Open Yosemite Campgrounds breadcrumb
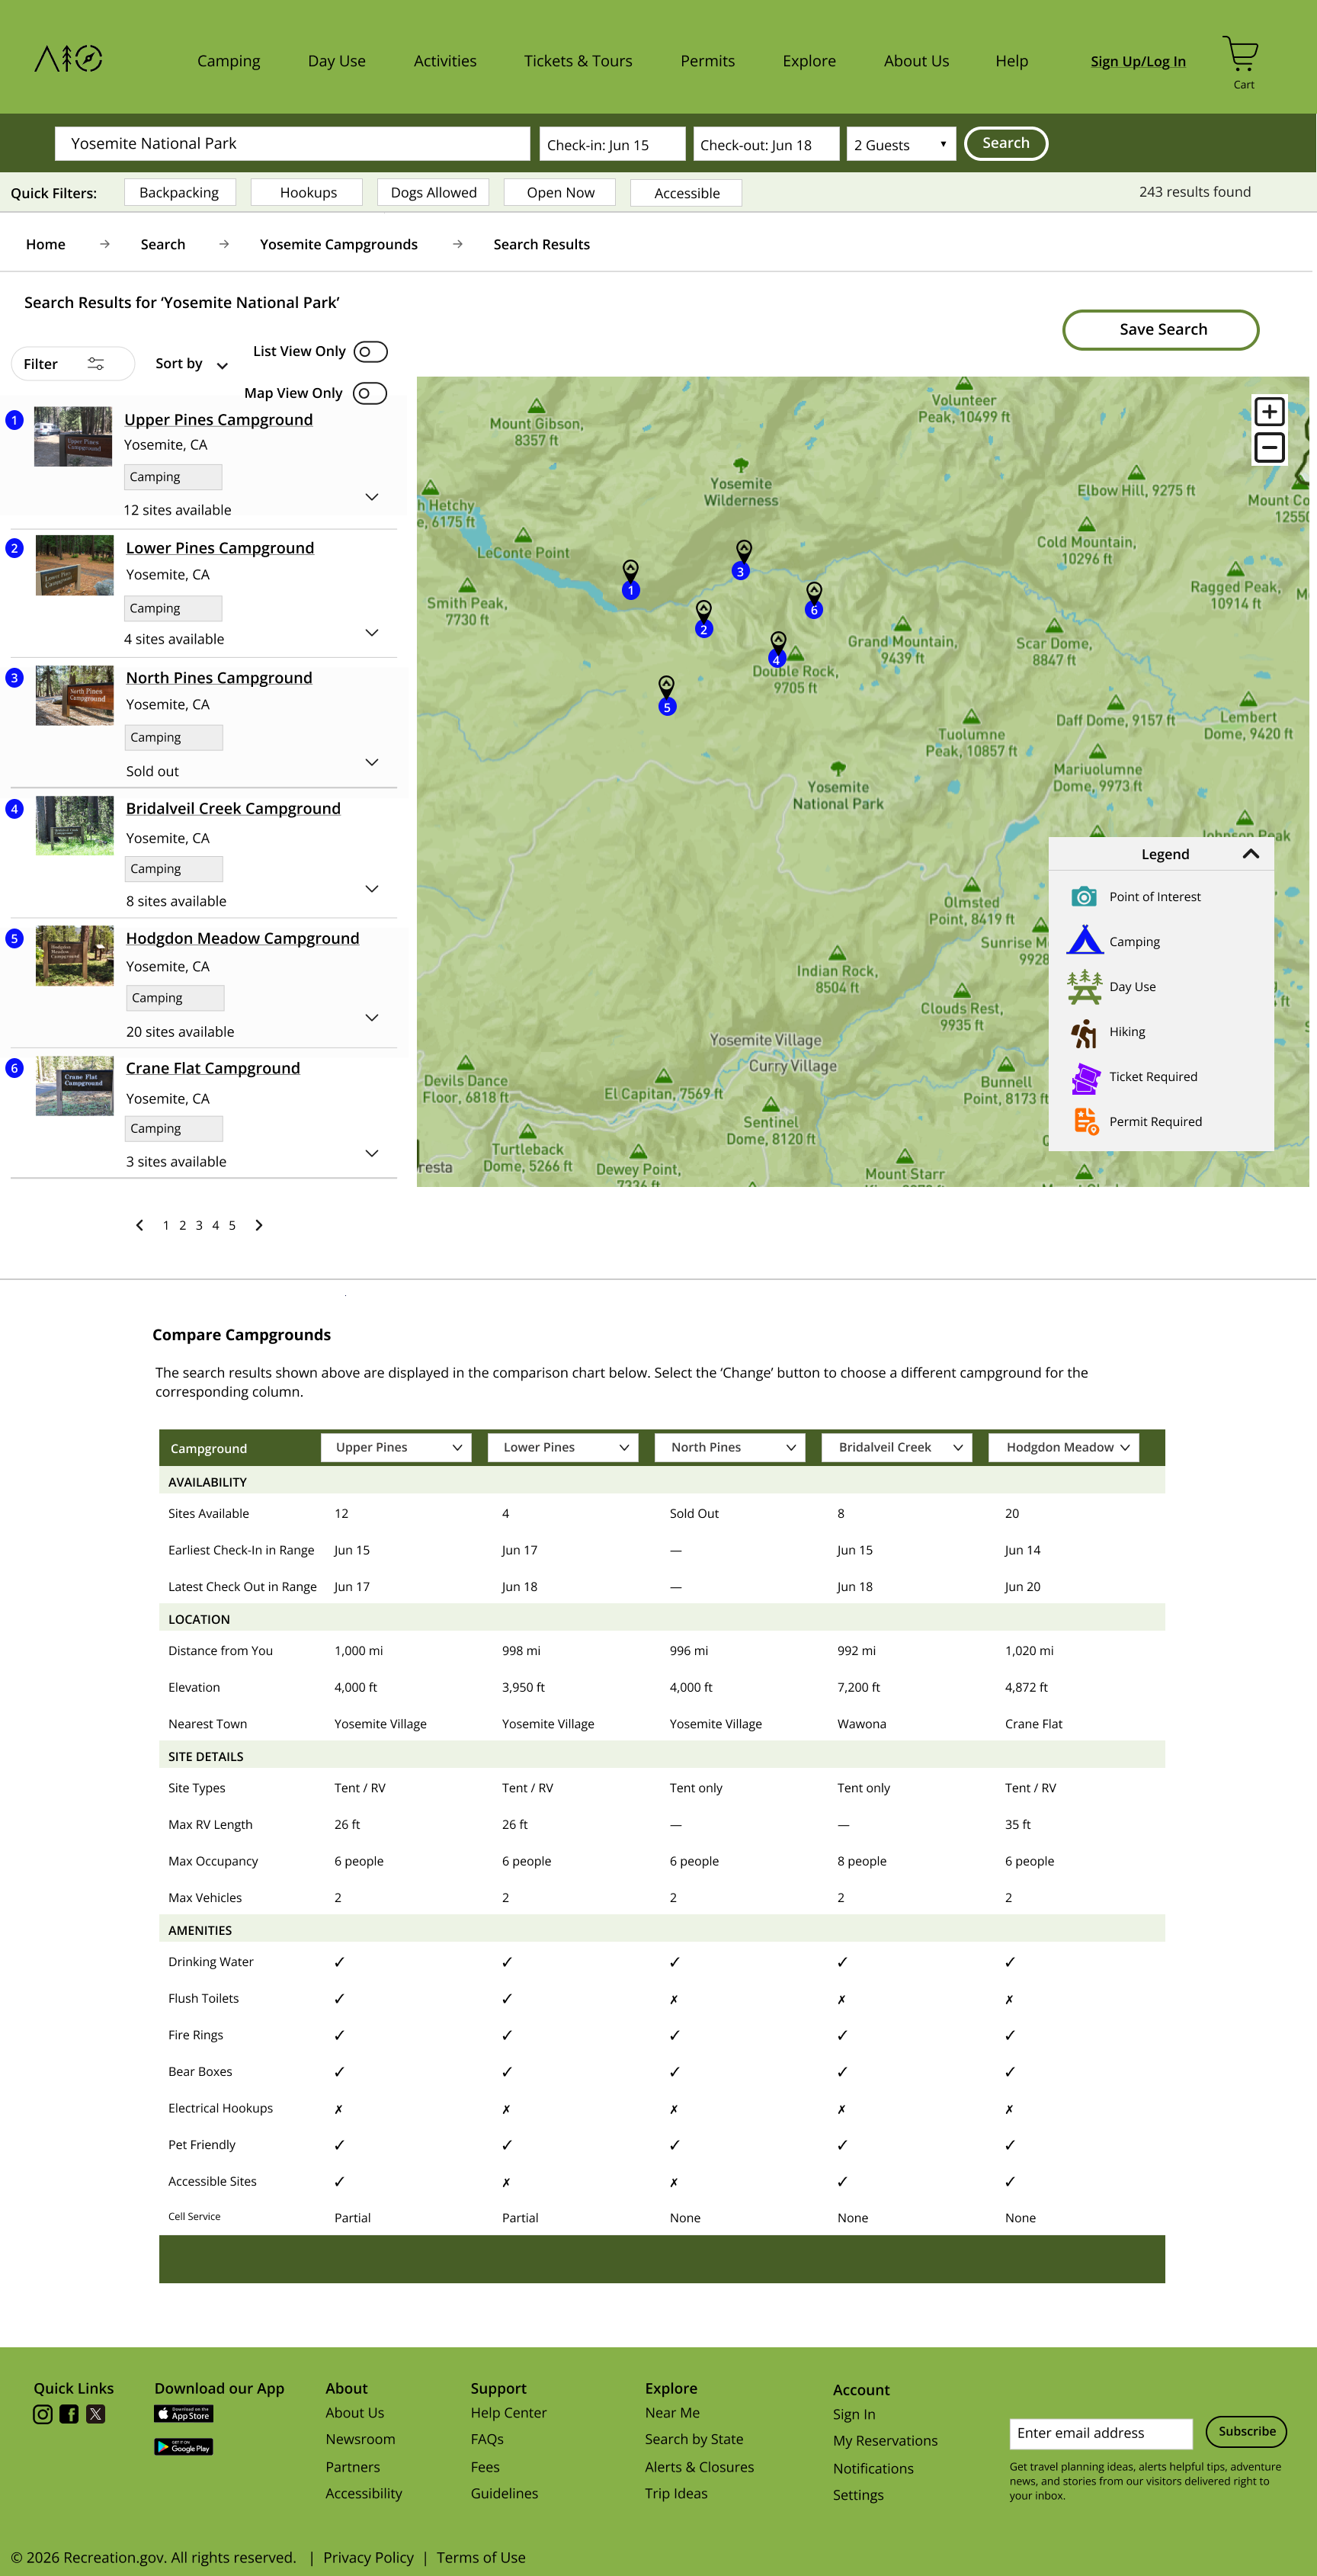This screenshot has width=1317, height=2576. 339,244
